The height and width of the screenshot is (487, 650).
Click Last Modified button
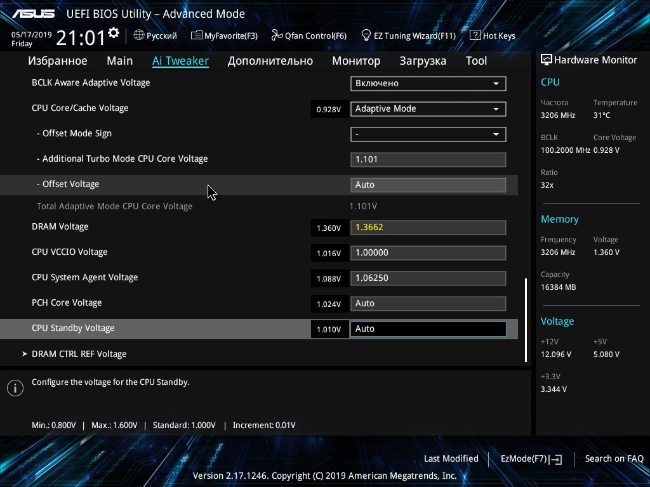coord(451,459)
